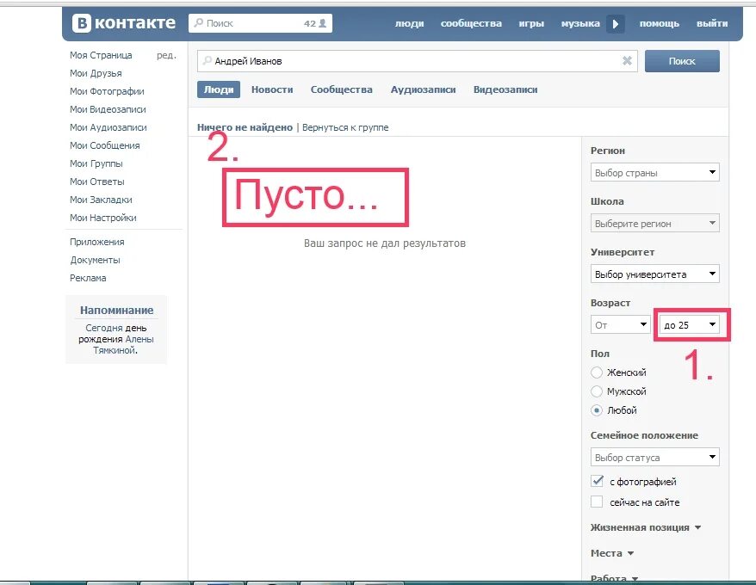Image resolution: width=756 pixels, height=585 pixels.
Task: Open игры in the top navigation
Action: pos(531,23)
